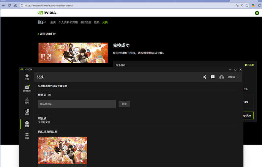This screenshot has width=262, height=167.
Task: Focus the 输入优惠码 input field
Action: click(77, 104)
